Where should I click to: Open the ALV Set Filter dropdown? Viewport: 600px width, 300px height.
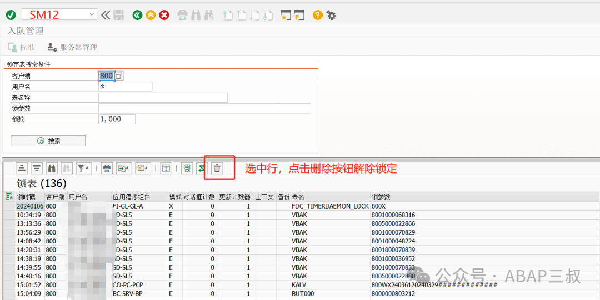tap(83, 168)
